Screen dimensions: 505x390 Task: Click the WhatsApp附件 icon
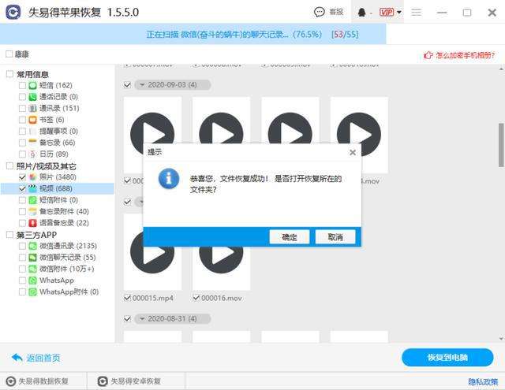click(32, 292)
